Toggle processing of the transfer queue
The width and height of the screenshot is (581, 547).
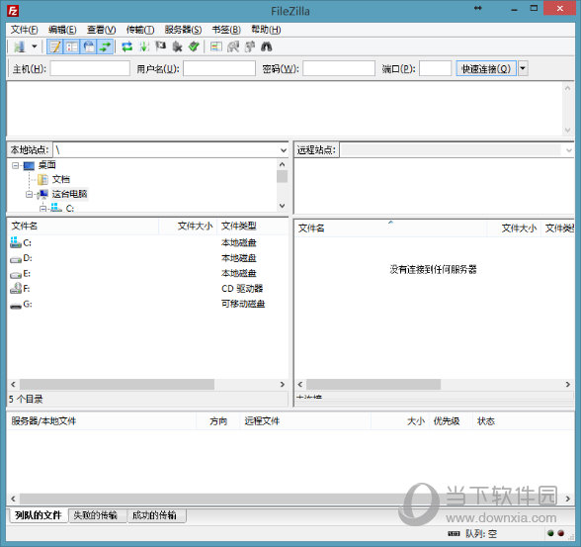(144, 46)
